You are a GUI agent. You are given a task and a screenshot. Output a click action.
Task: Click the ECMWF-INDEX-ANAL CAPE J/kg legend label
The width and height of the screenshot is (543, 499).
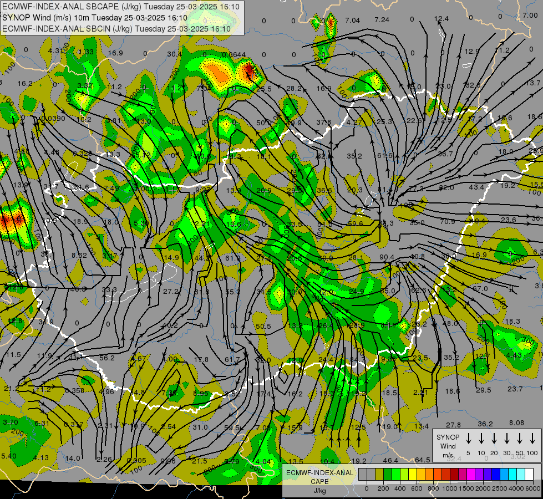(319, 481)
